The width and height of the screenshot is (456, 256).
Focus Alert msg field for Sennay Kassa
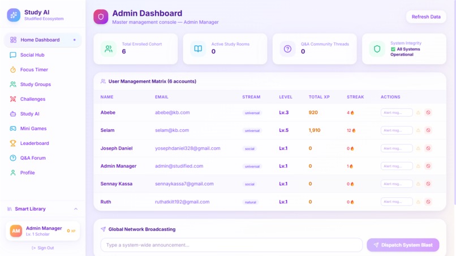[397, 184]
